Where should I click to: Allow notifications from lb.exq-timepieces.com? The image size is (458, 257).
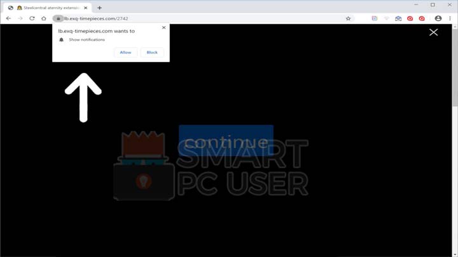(x=125, y=53)
